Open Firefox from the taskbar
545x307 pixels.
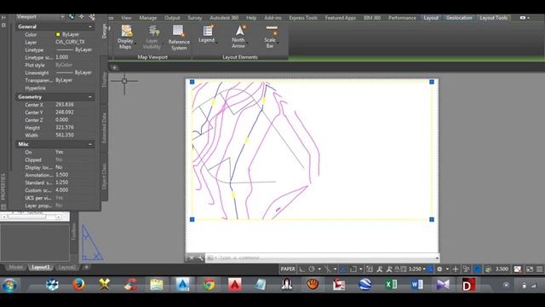(x=78, y=285)
